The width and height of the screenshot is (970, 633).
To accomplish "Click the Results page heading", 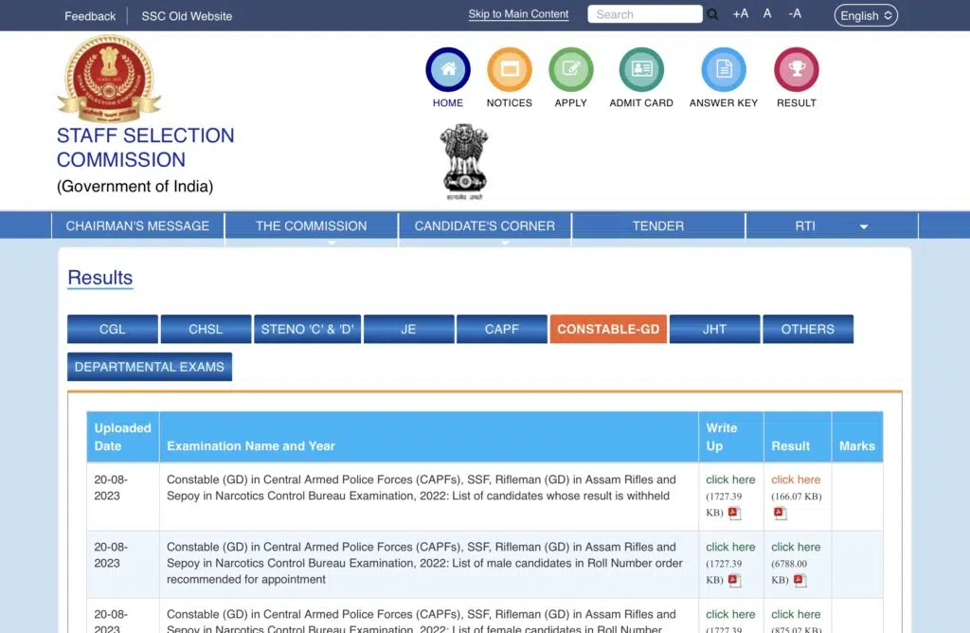I will pos(100,278).
